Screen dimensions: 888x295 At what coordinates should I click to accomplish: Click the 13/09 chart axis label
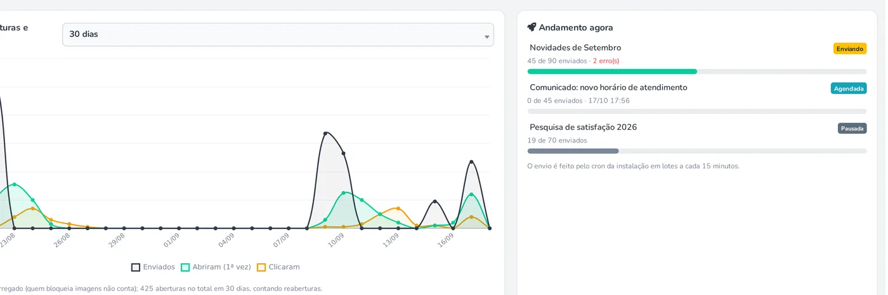tap(391, 241)
